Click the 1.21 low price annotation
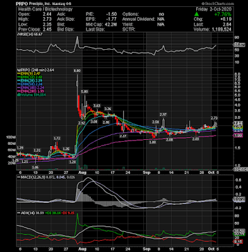The image size is (248, 252). tap(25, 162)
